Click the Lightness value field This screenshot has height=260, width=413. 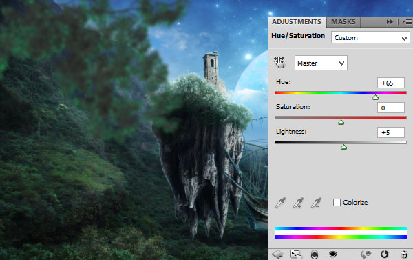[391, 132]
